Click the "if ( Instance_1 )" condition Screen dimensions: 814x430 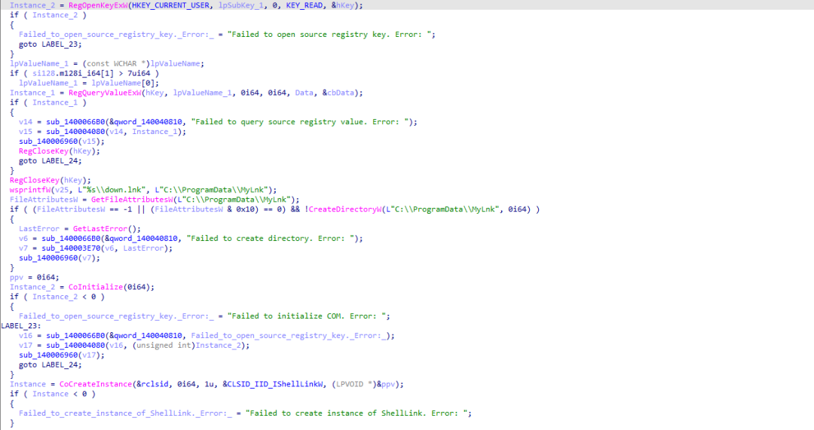coord(48,102)
